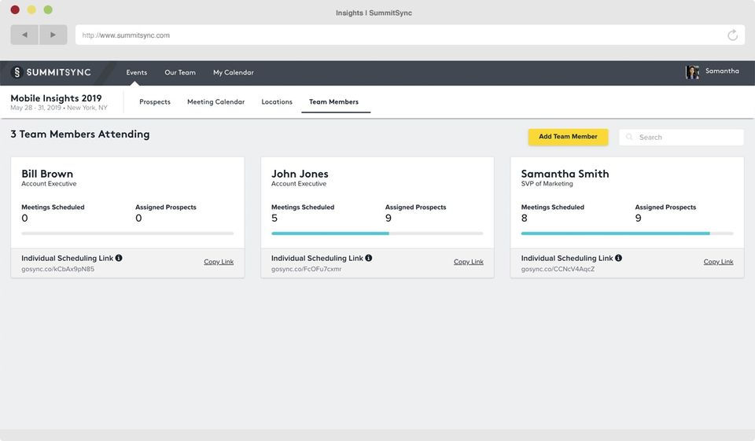Click the yellow minimize window button
The width and height of the screenshot is (755, 441).
31,9
